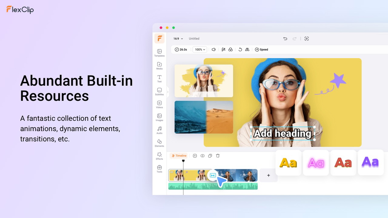Expand the sidebar with the chevron arrow
The height and width of the screenshot is (218, 388).
tap(168, 92)
